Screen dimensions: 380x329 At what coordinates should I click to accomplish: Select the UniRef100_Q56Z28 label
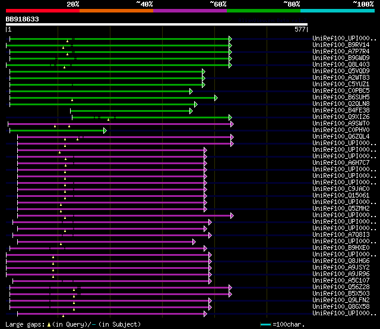tap(341, 287)
